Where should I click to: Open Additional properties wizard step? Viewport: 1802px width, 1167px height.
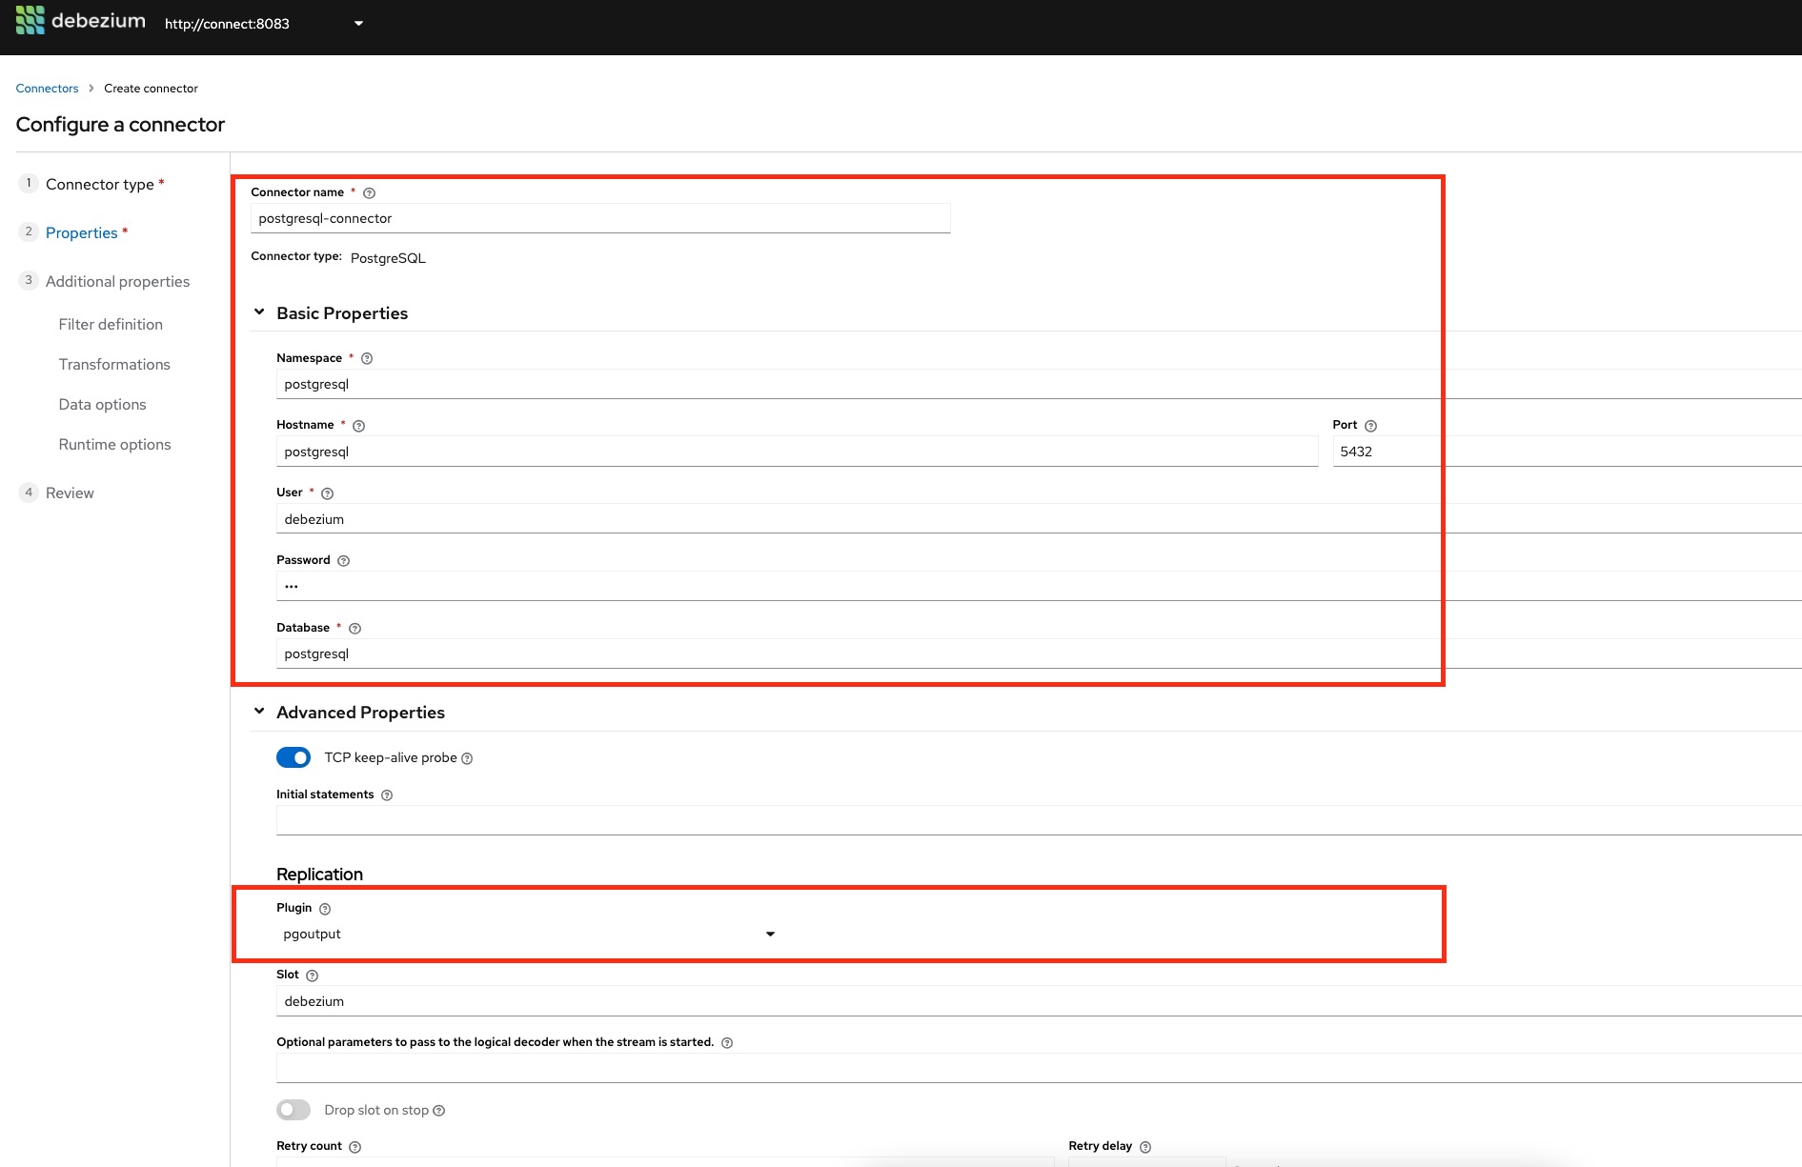click(x=117, y=281)
